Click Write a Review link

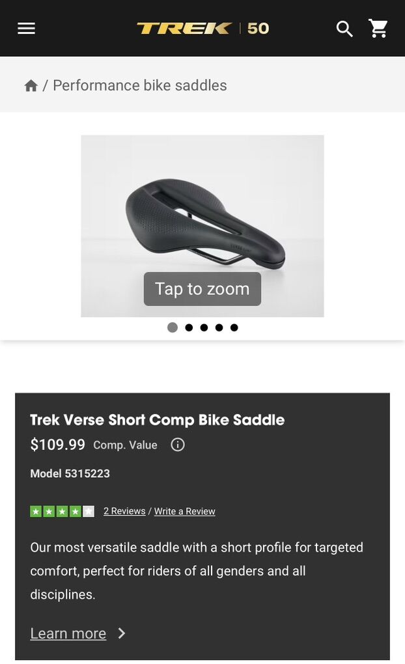click(184, 511)
